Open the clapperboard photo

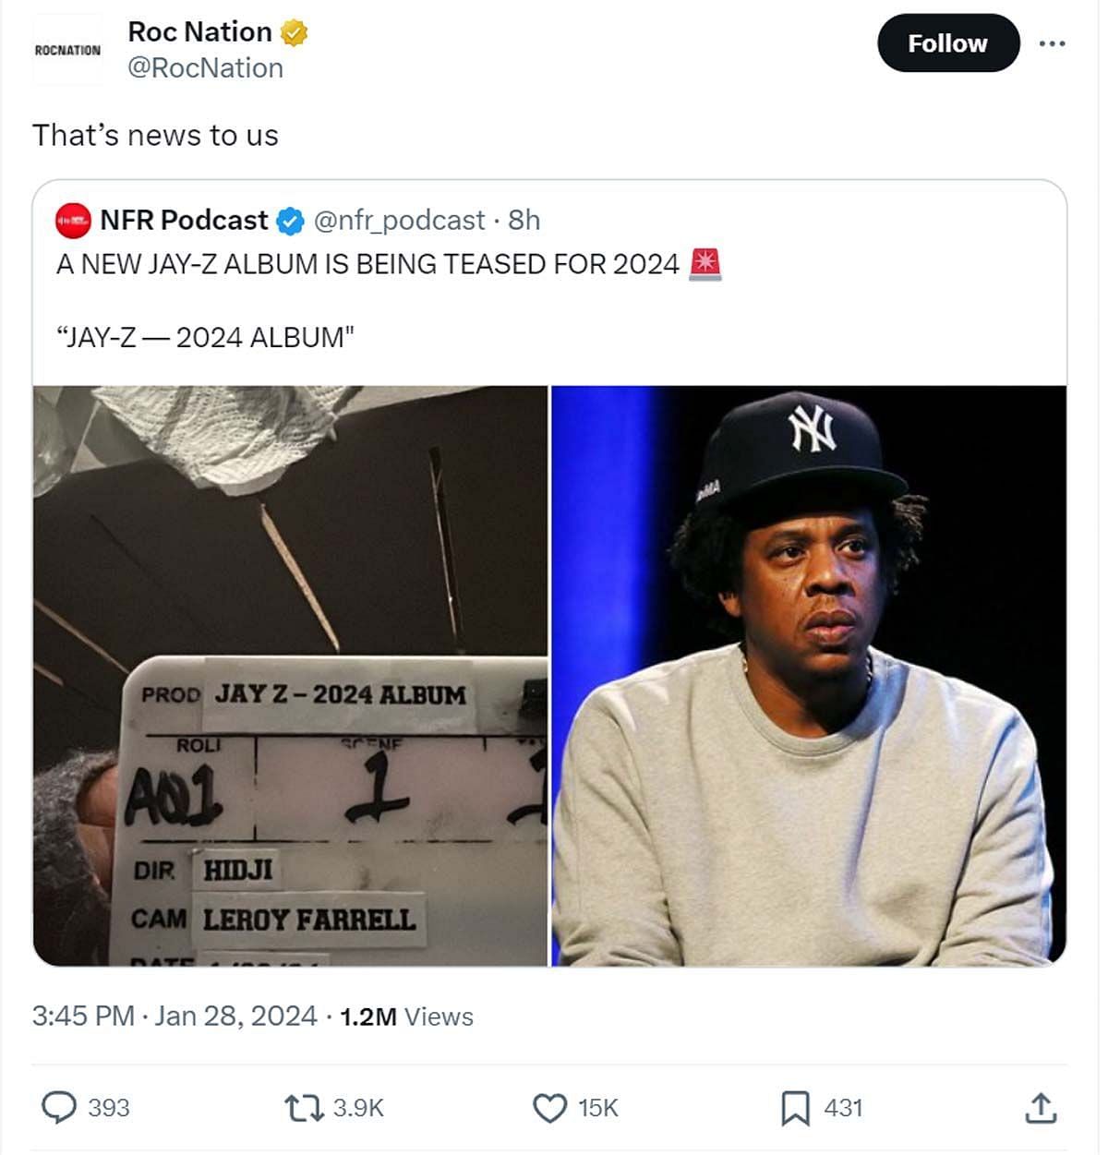click(291, 676)
